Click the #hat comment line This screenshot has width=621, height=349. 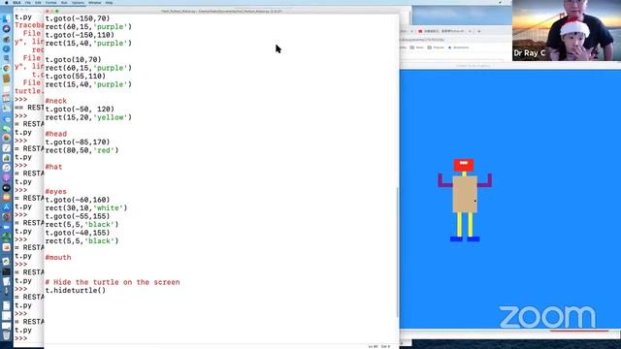(53, 167)
